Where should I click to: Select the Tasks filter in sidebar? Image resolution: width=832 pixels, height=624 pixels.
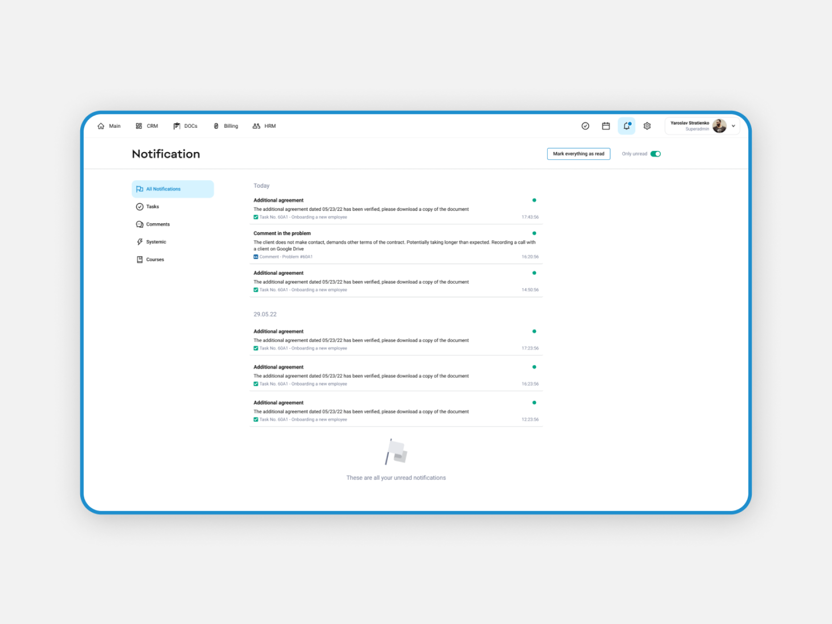(x=153, y=207)
